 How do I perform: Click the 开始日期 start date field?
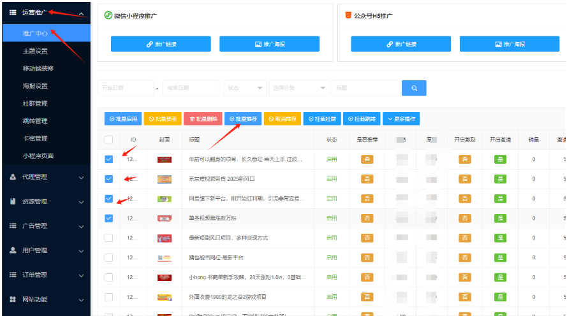(x=126, y=88)
